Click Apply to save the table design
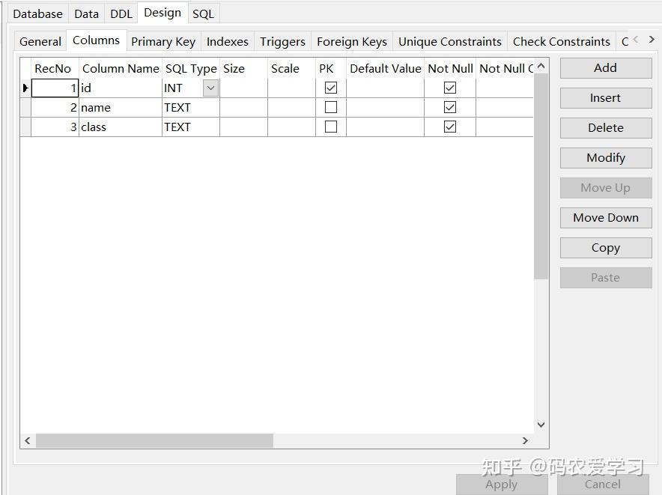This screenshot has width=662, height=495. tap(501, 484)
